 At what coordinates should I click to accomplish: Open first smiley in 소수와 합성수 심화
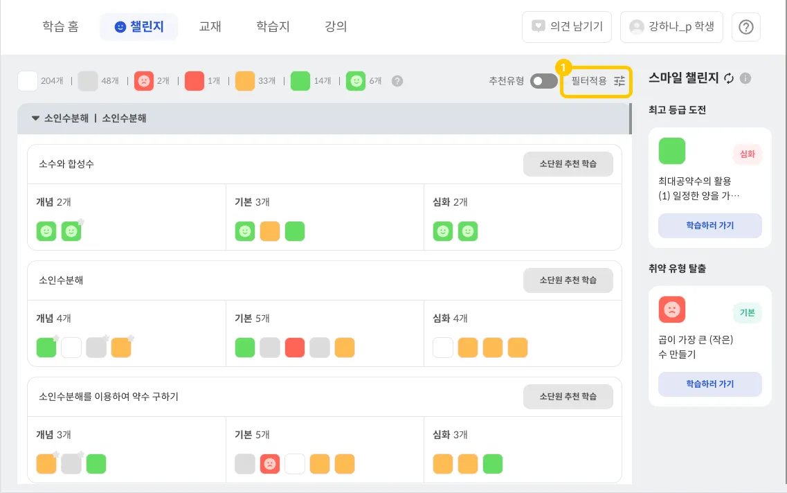(x=443, y=231)
